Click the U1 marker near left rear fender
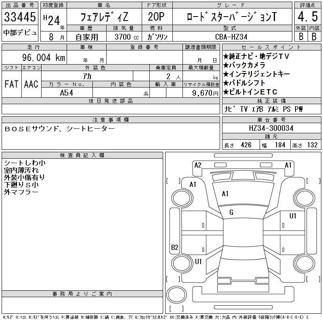The image size is (323, 323). pyautogui.click(x=198, y=261)
